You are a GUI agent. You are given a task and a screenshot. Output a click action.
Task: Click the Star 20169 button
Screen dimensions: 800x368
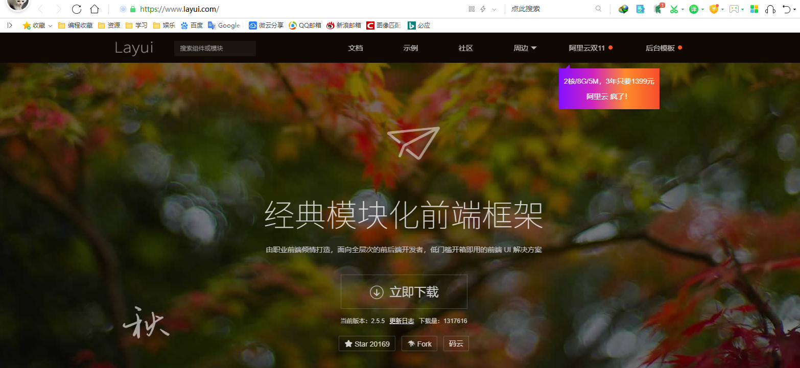point(367,344)
